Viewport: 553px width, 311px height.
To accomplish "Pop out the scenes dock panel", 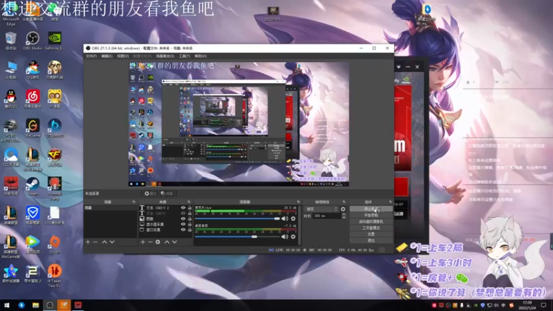I will pos(133,202).
